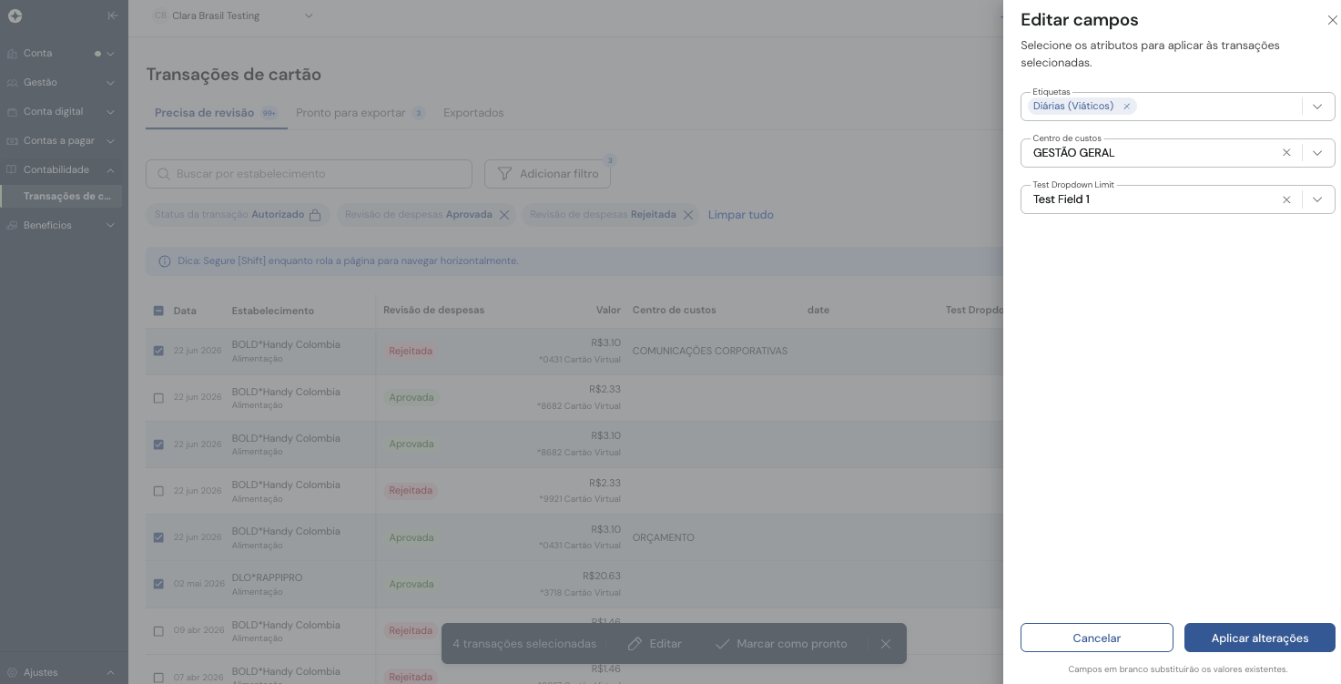This screenshot has height=684, width=1341.
Task: Close the Editar campos panel
Action: pyautogui.click(x=1332, y=20)
